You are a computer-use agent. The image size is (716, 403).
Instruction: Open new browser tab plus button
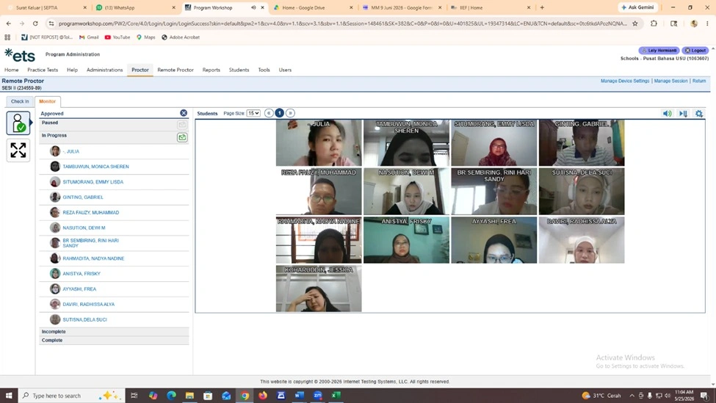tap(542, 7)
